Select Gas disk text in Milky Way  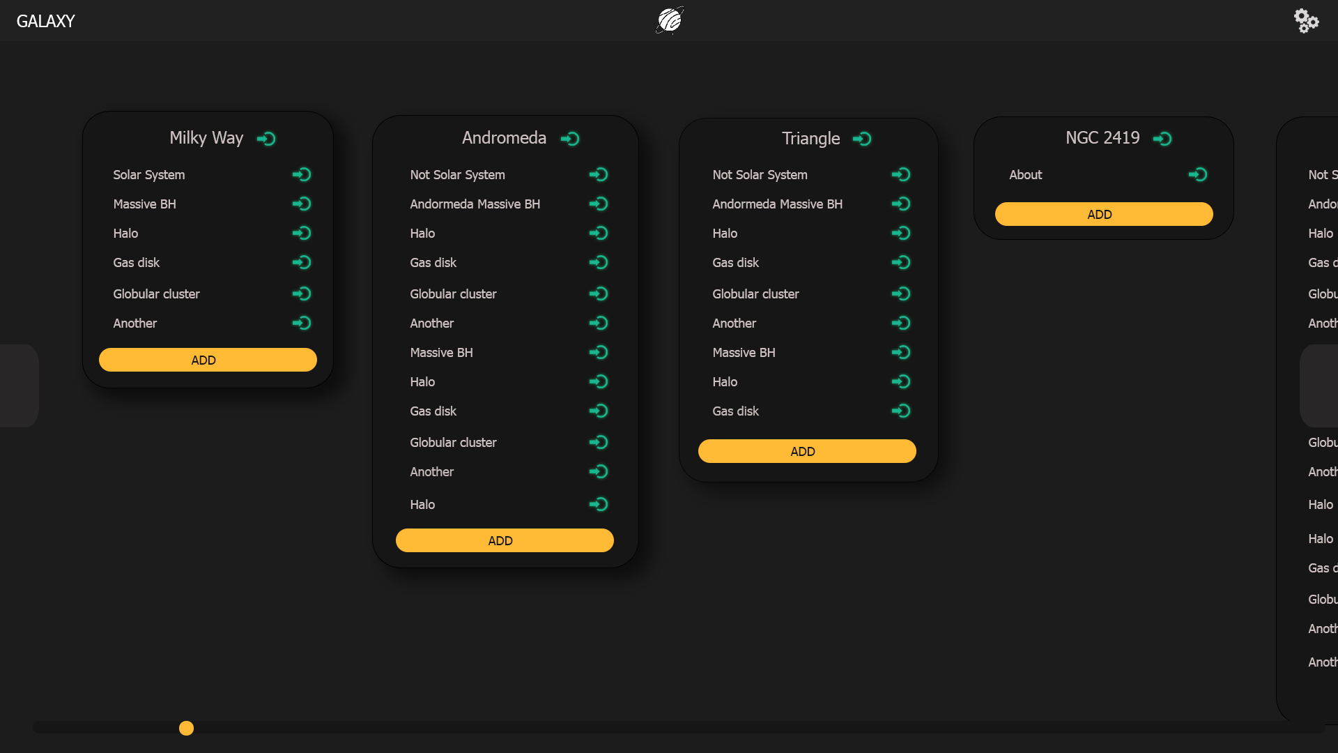pos(136,262)
